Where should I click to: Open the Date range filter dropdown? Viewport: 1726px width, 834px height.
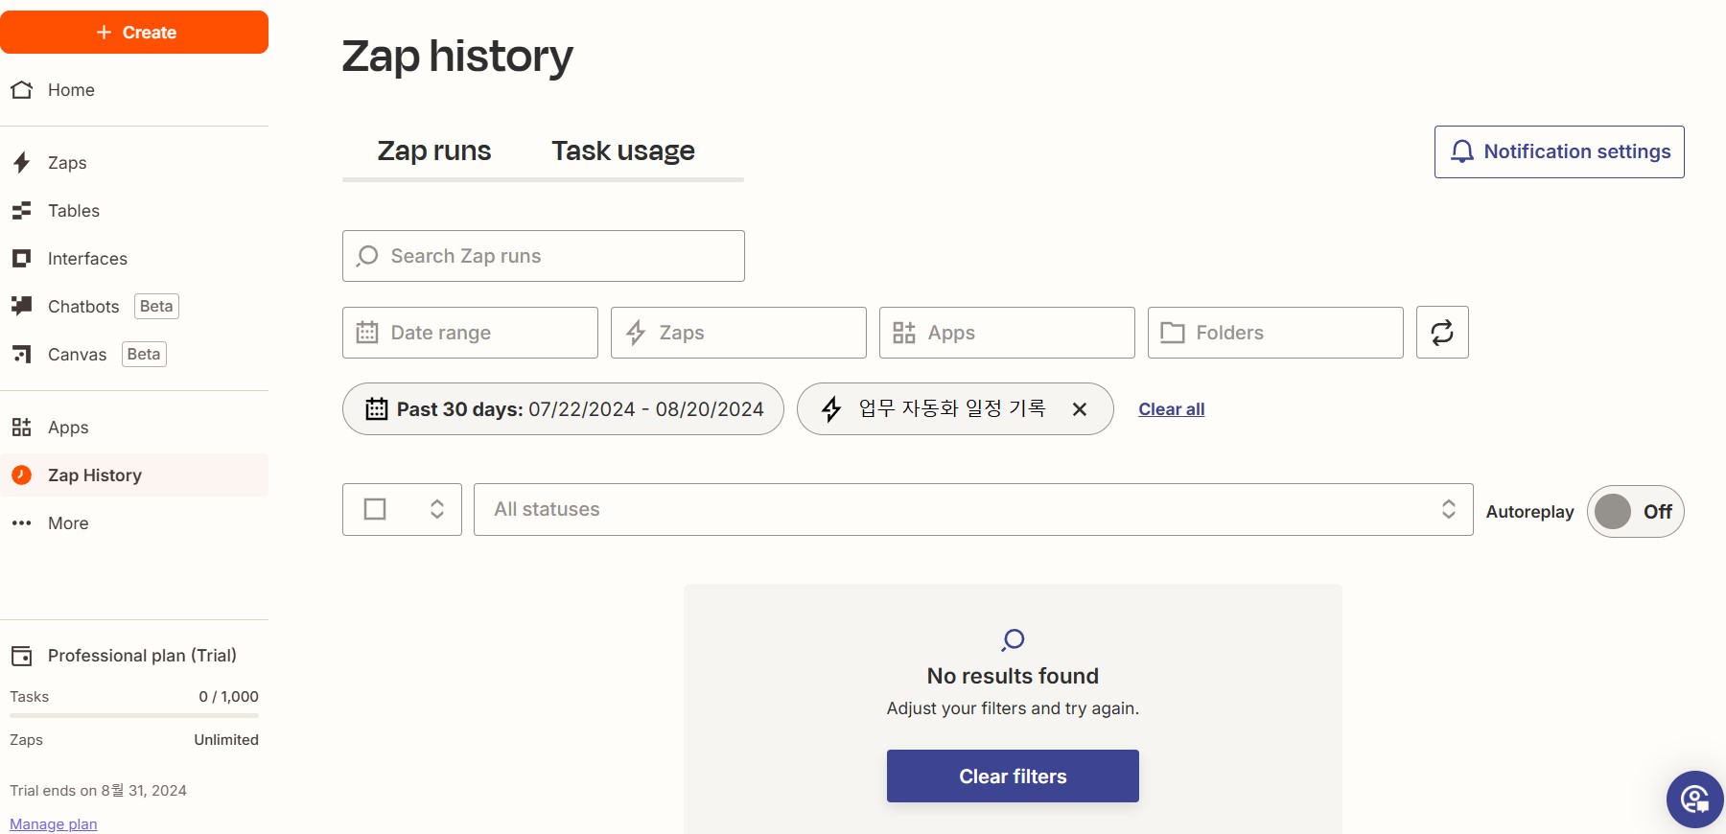pos(470,333)
